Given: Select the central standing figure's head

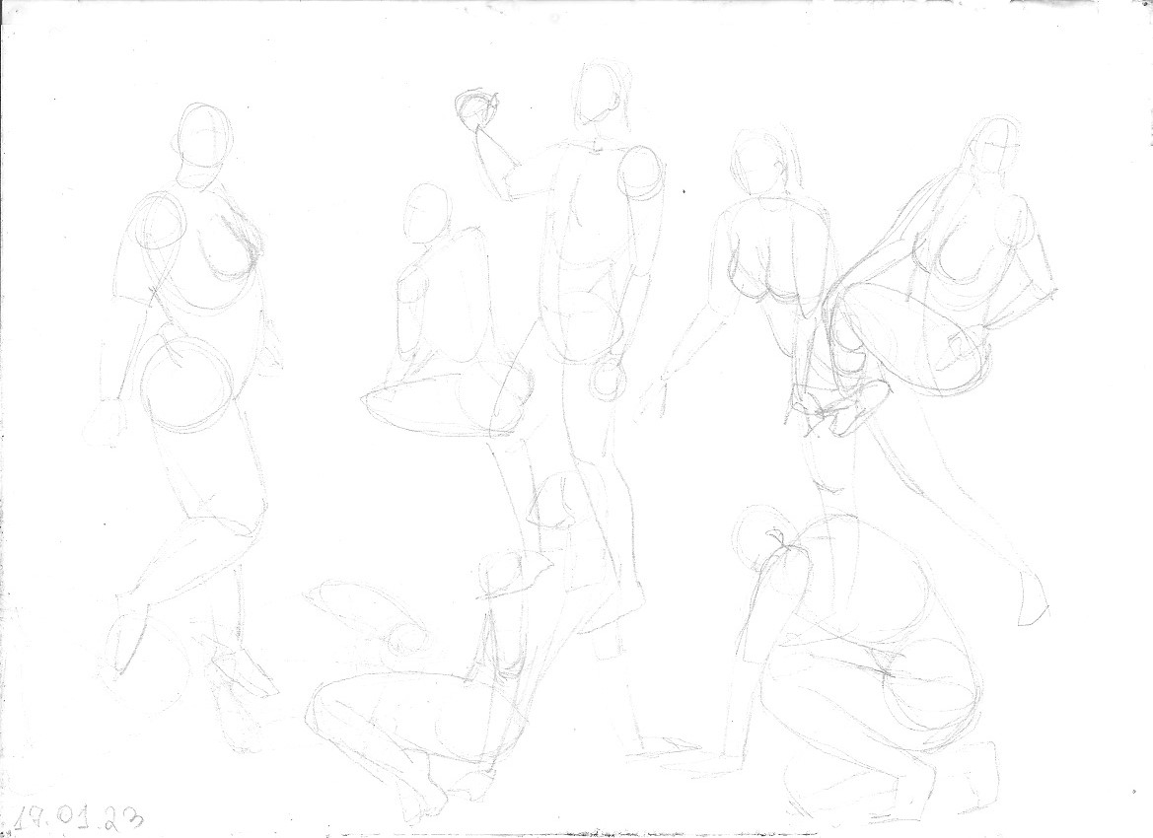Looking at the screenshot, I should click(597, 94).
